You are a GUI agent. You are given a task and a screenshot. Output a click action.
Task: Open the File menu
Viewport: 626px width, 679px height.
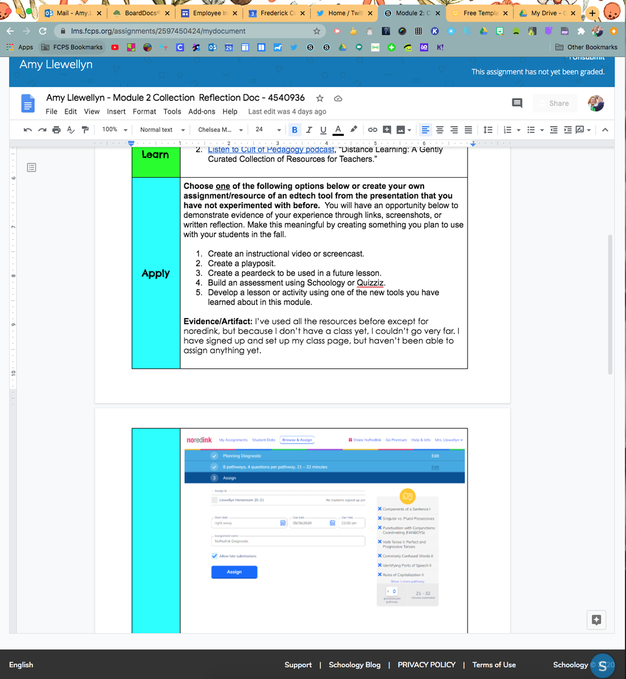tap(51, 111)
